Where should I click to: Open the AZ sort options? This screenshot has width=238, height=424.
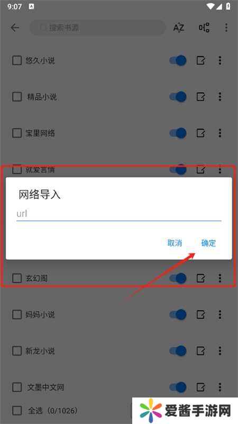coord(179,28)
